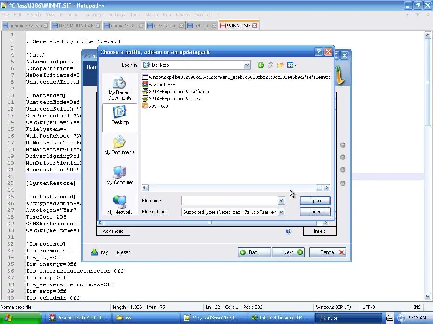This screenshot has width=433, height=324.
Task: Close the ask.cab tab
Action: pos(214,26)
